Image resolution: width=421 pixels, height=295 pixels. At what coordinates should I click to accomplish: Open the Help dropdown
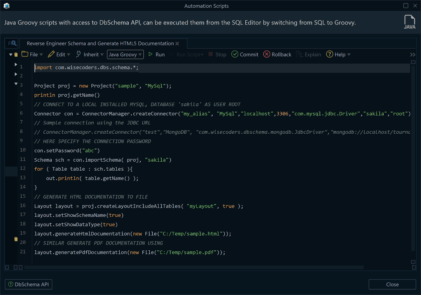click(x=338, y=54)
